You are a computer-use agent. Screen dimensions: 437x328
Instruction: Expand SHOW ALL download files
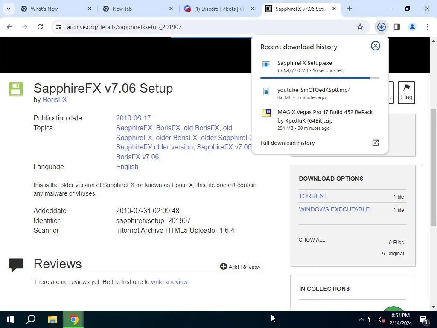(312, 240)
